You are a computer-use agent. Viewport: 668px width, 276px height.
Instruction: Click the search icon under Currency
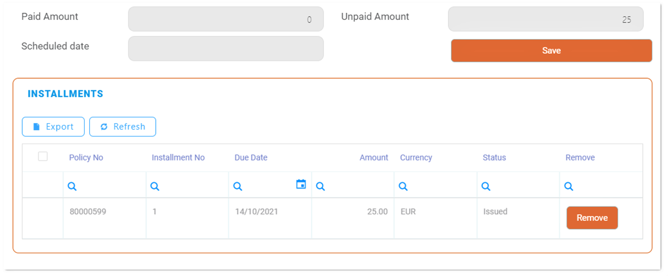[403, 187]
